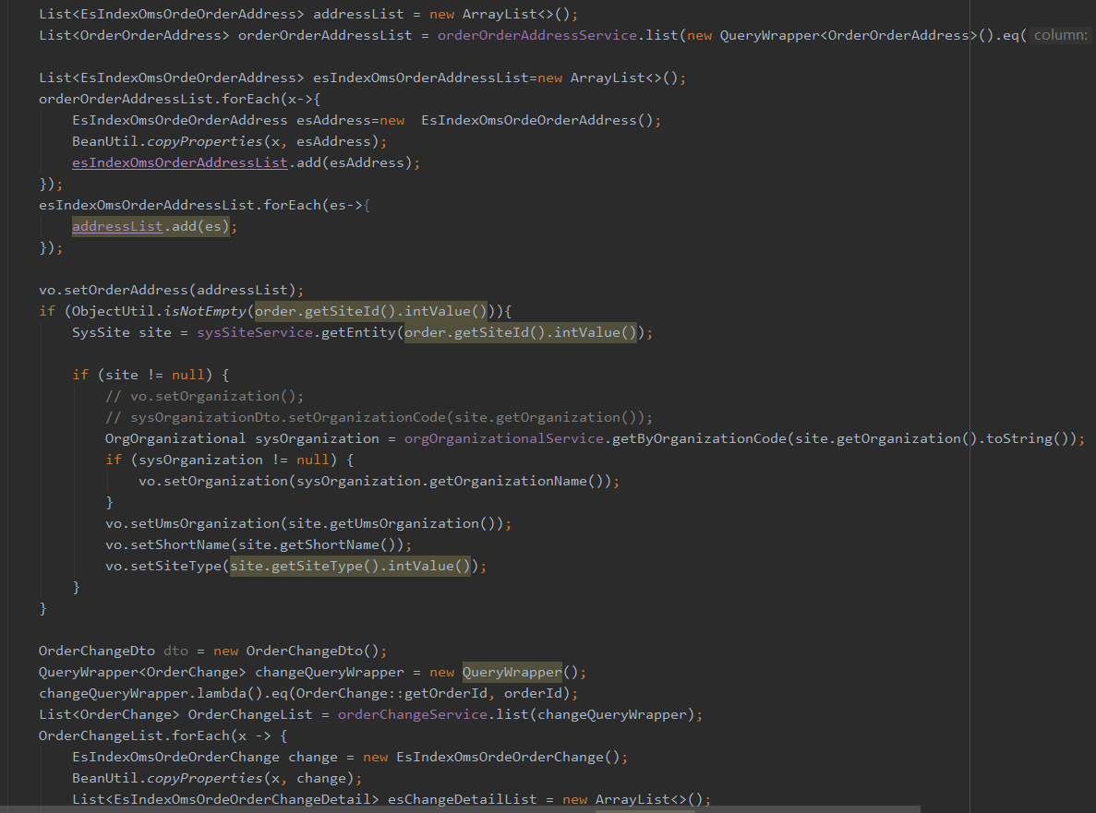This screenshot has width=1096, height=813.
Task: Click "esIndexOmsOrderAddressList=new" in the ArrayList declaration line
Action: tap(438, 78)
